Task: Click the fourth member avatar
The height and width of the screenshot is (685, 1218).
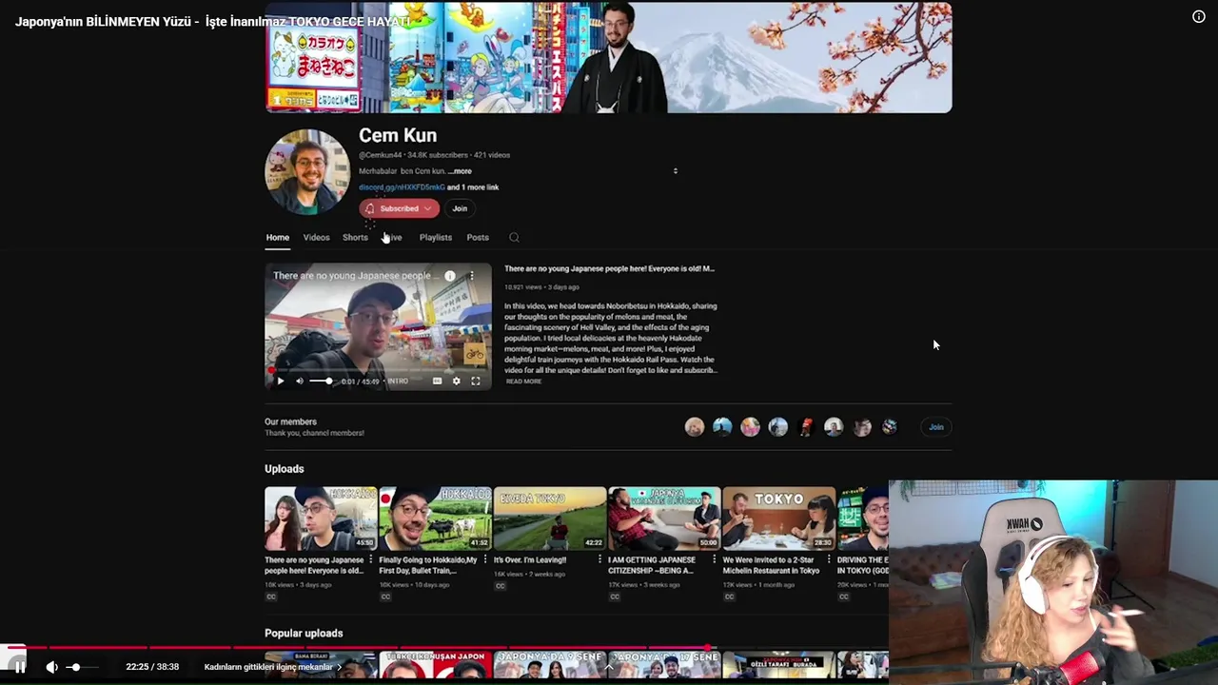Action: 778,427
